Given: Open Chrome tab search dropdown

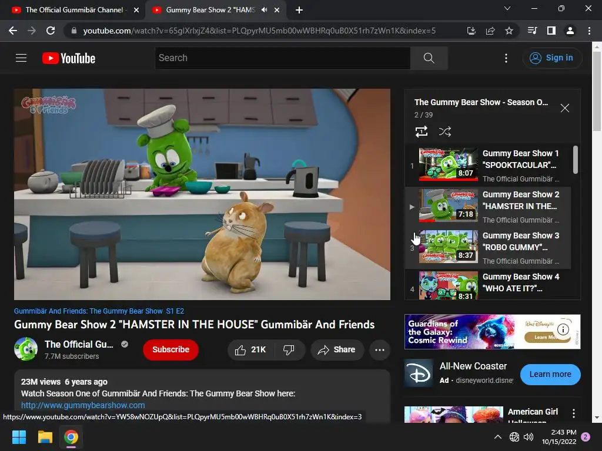Looking at the screenshot, I should point(507,8).
